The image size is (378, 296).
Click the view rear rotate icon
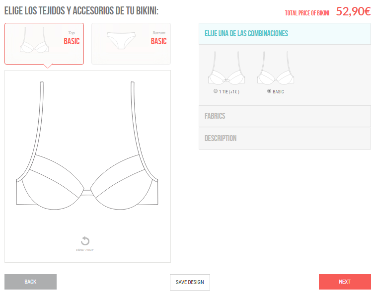85,241
